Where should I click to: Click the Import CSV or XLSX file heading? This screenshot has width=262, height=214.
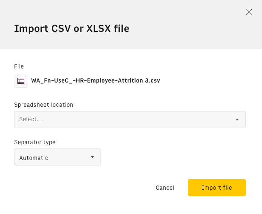72,29
